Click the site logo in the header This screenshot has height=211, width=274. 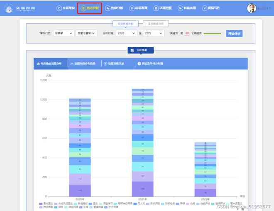pyautogui.click(x=20, y=9)
